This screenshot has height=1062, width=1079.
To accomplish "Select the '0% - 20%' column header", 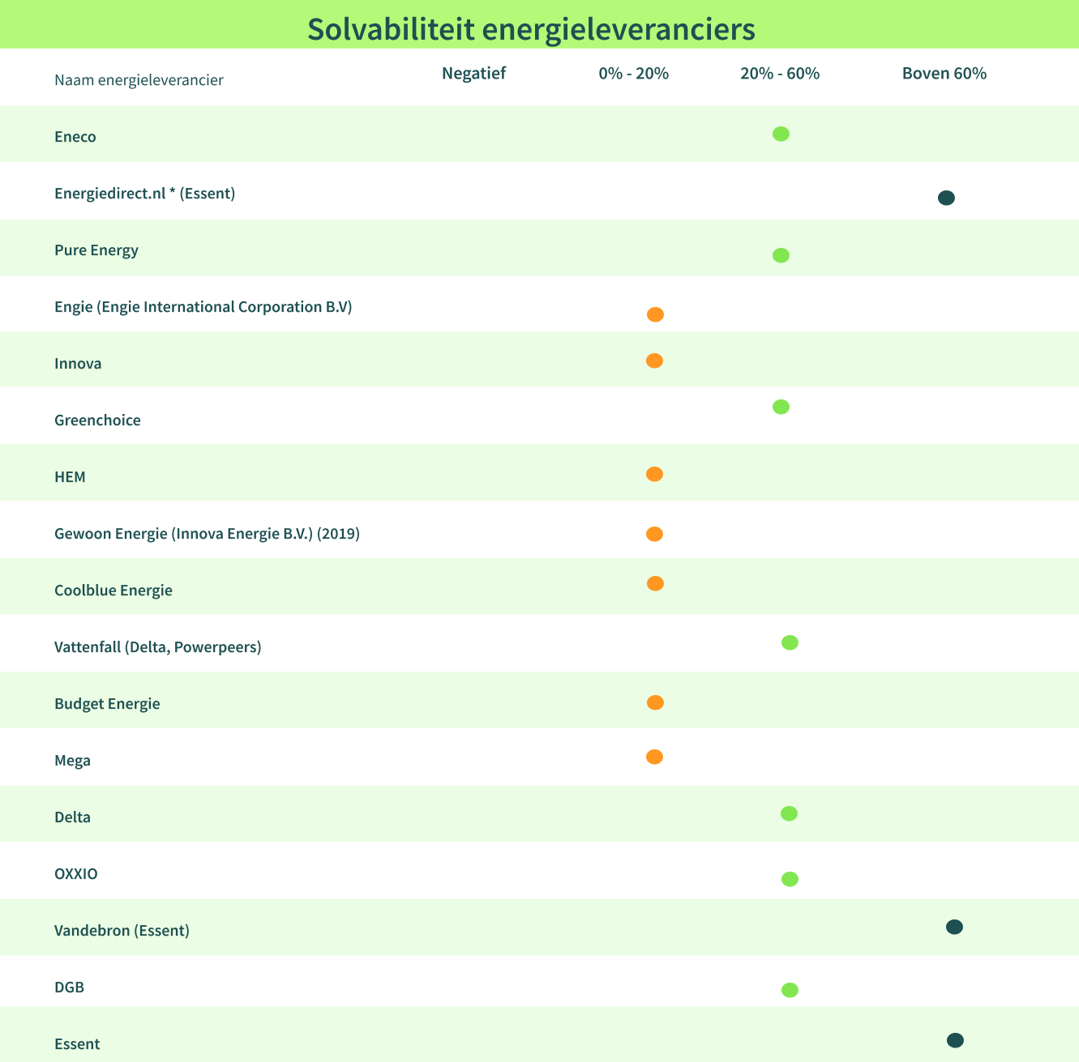I will tap(633, 74).
